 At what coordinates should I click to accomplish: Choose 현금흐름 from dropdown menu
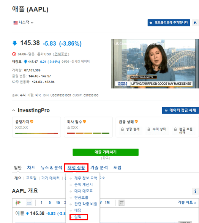click(x=81, y=198)
